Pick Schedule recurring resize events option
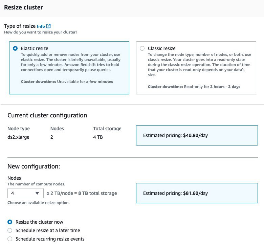264x248 pixels. pyautogui.click(x=10, y=239)
